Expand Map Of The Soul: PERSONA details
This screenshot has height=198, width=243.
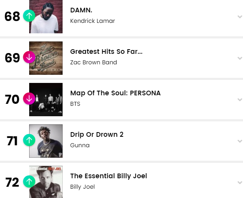pyautogui.click(x=240, y=100)
